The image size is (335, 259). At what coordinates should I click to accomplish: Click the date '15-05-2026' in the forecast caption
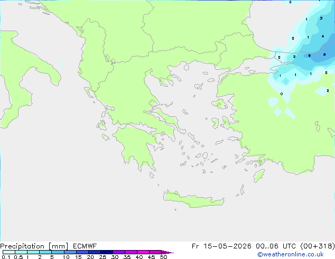[227, 246]
